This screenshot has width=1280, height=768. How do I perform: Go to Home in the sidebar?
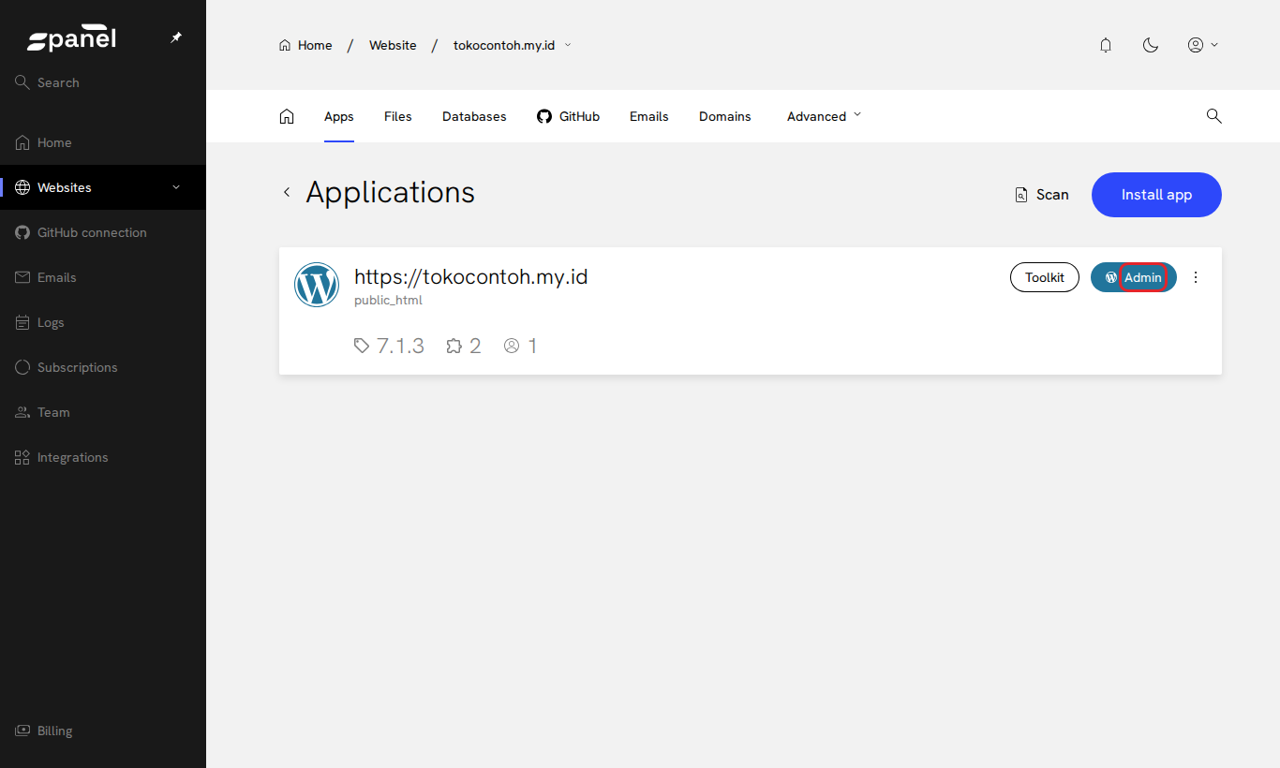[103, 142]
